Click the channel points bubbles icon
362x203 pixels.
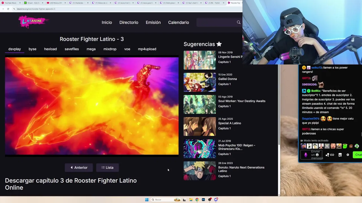click(x=327, y=155)
